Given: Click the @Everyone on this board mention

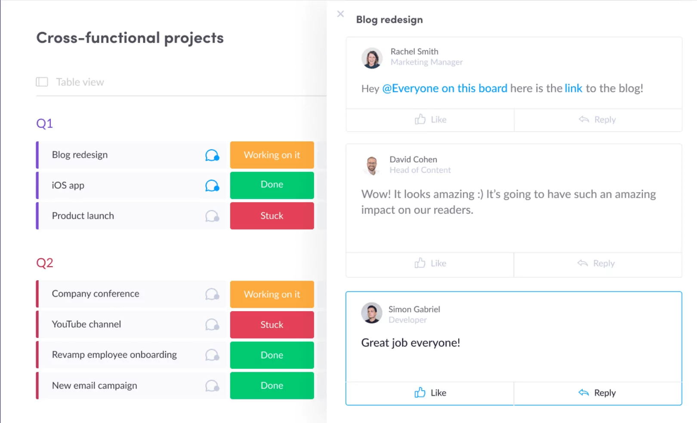Looking at the screenshot, I should (x=444, y=89).
